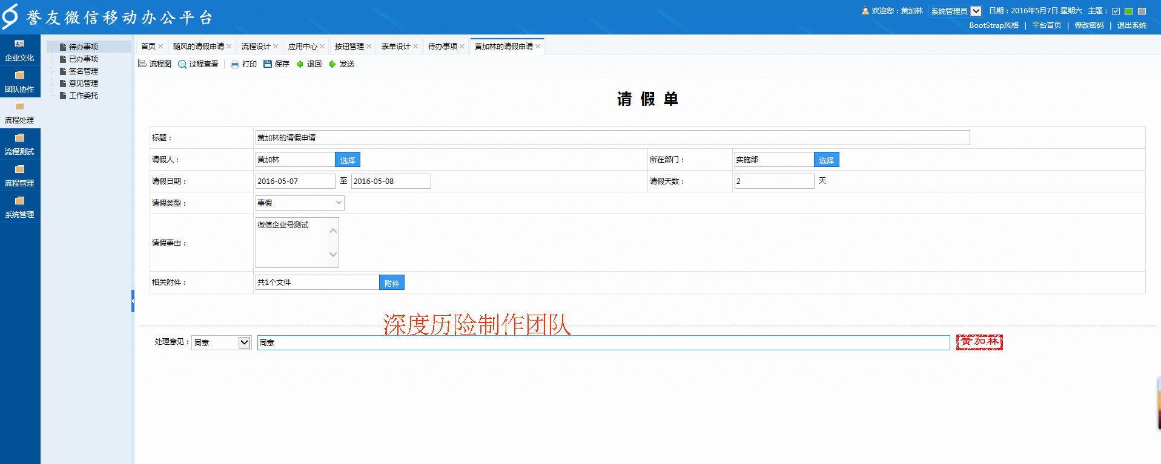Select 签名管理 in the left tree
Viewport: 1161px width, 464px height.
click(x=83, y=71)
